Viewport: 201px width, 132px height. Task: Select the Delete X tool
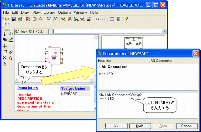pos(5,58)
